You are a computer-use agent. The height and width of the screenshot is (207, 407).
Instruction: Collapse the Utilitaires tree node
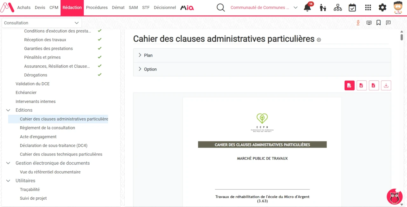tap(8, 181)
